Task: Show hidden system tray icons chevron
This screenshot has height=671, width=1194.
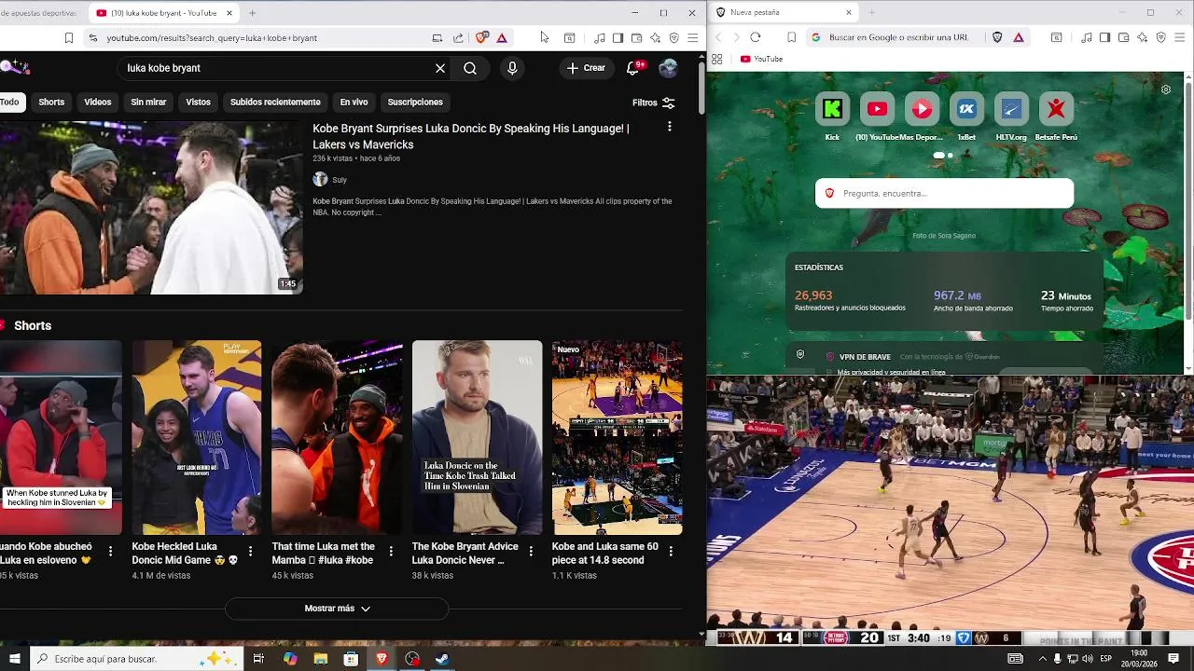Action: tap(1042, 659)
